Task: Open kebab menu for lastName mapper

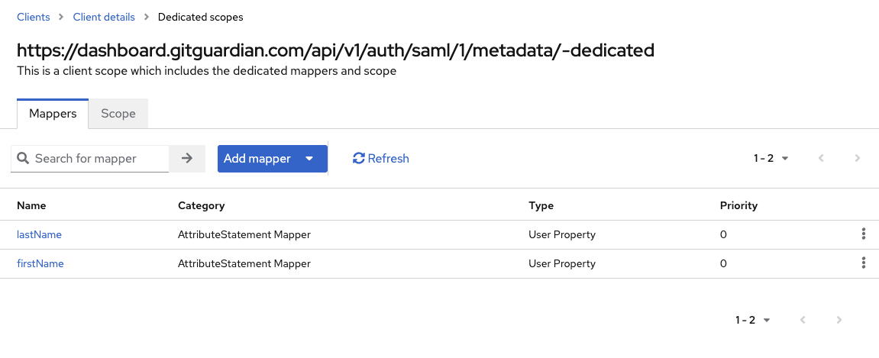Action: 863,234
